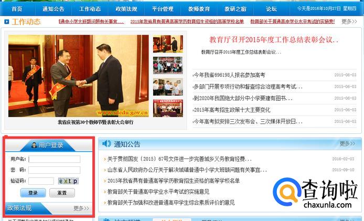Expand 更多>> in the 通知公告 header
Viewport: 364px width, 221px height.
pyautogui.click(x=347, y=144)
